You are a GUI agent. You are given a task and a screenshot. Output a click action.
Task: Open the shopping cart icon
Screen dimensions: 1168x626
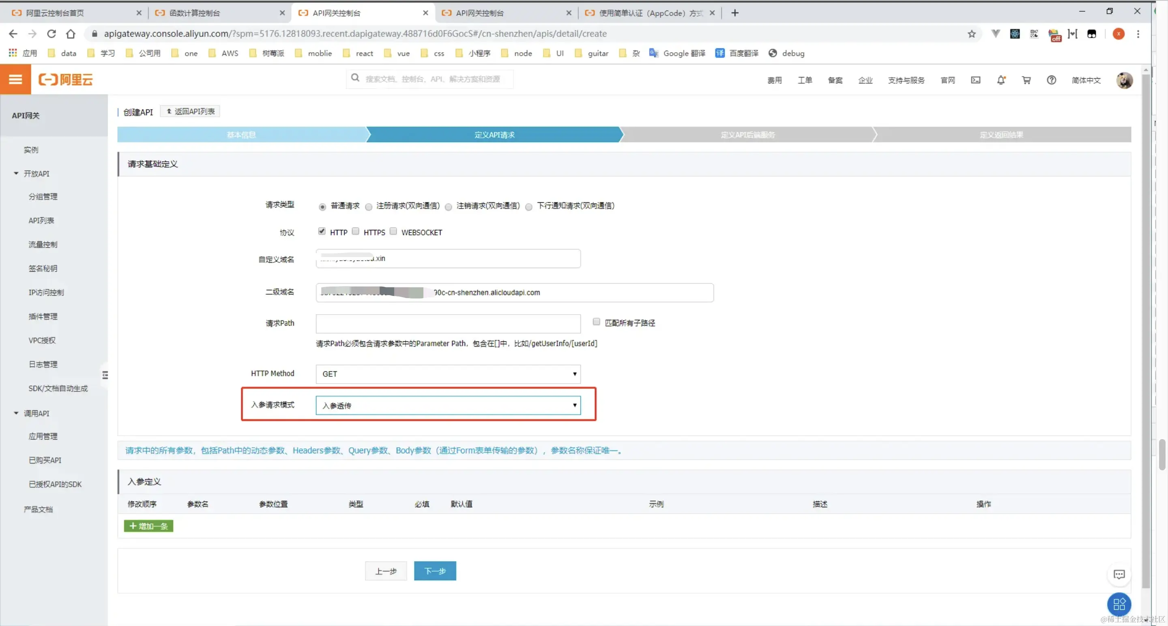point(1026,80)
